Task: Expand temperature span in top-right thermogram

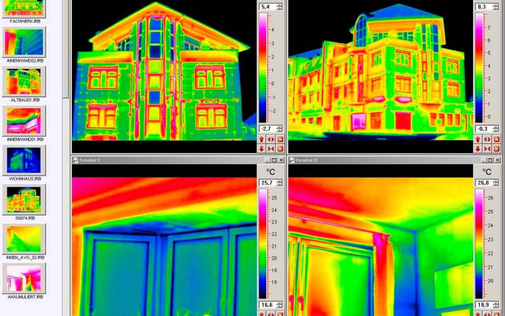Action: 487,140
